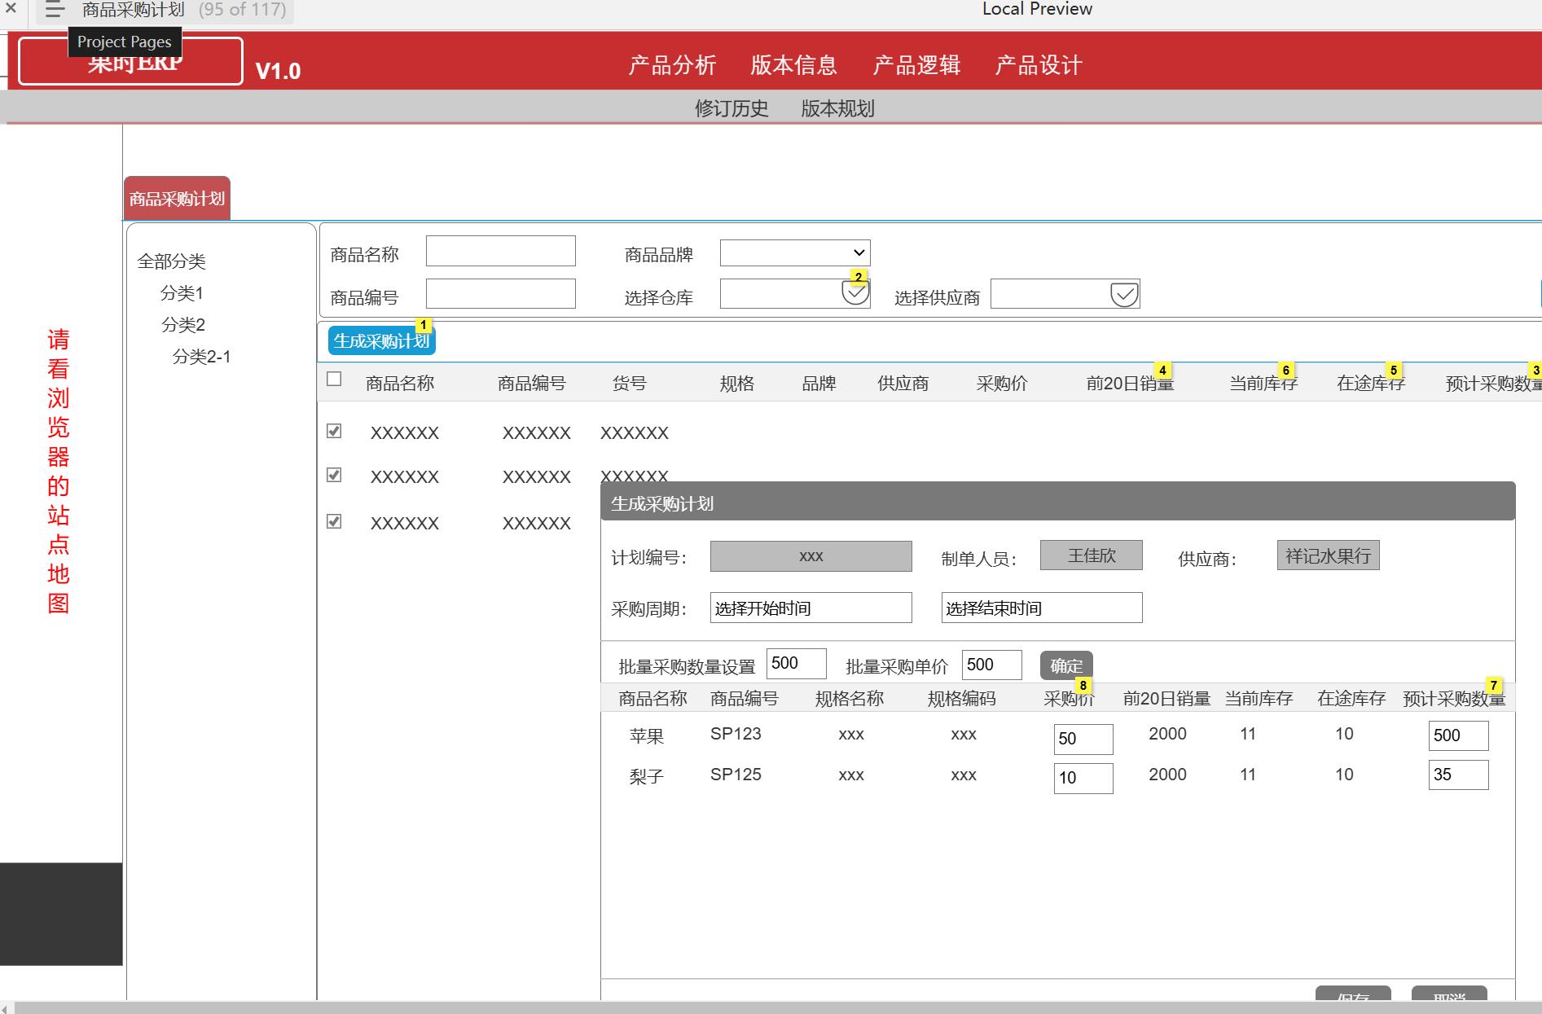Screen dimensions: 1542x1014
Task: Edit 苹果 预计采购数量 field 500
Action: point(1459,735)
